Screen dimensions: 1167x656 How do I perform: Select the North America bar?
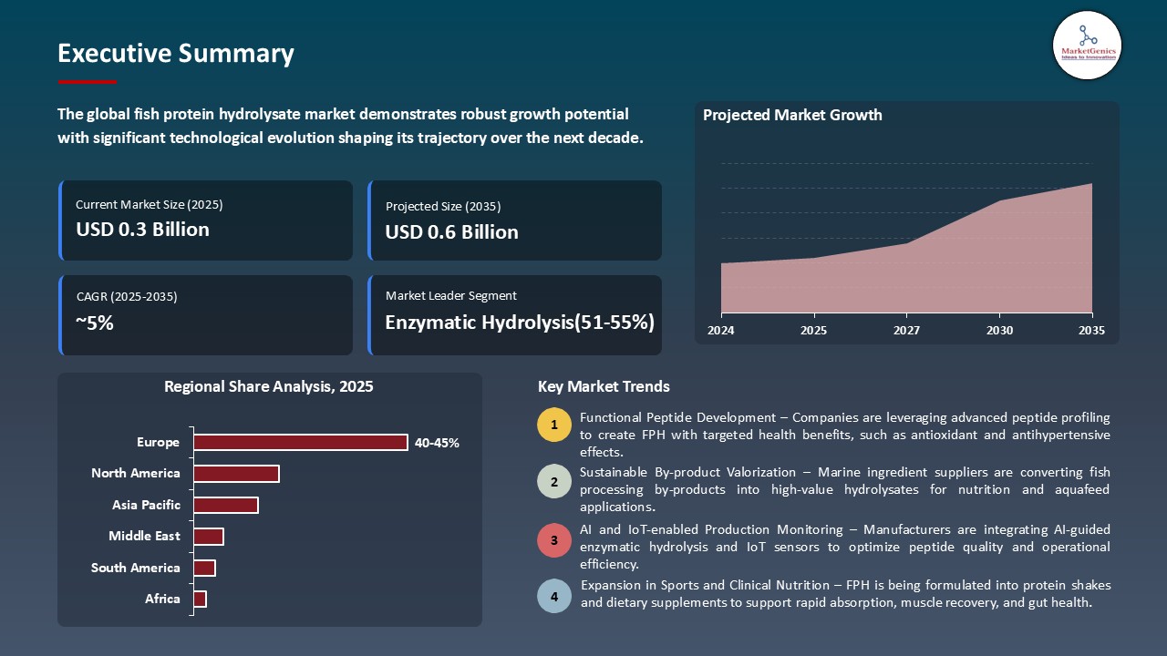coord(237,473)
